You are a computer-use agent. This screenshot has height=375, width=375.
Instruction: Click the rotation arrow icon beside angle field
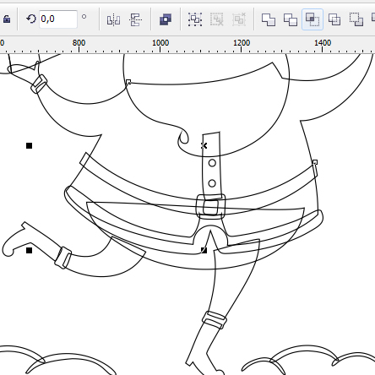click(31, 19)
